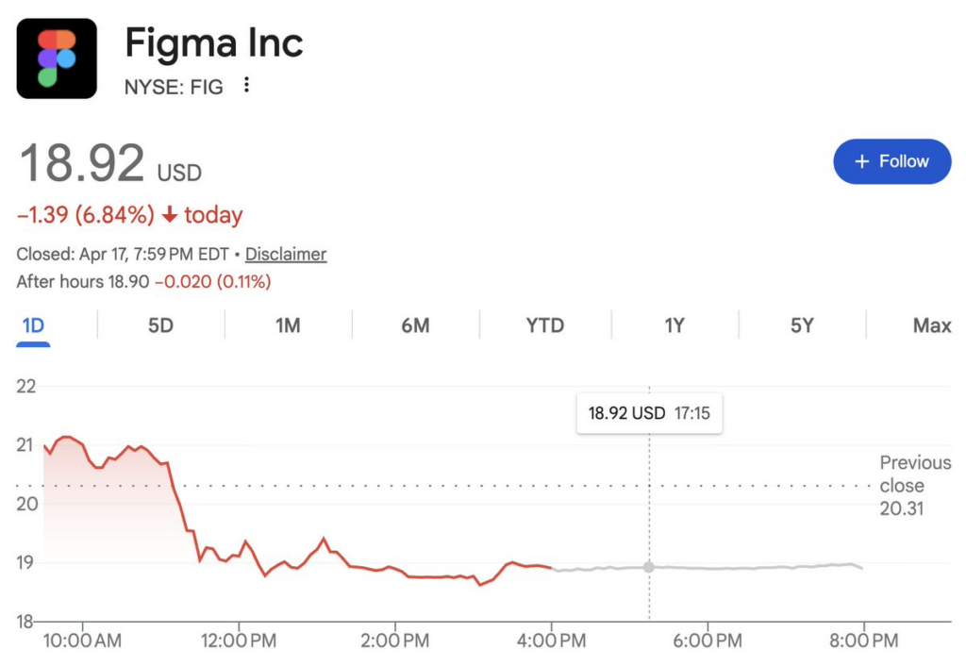The image size is (966, 666).
Task: Open the Disclaimer link
Action: [x=286, y=254]
